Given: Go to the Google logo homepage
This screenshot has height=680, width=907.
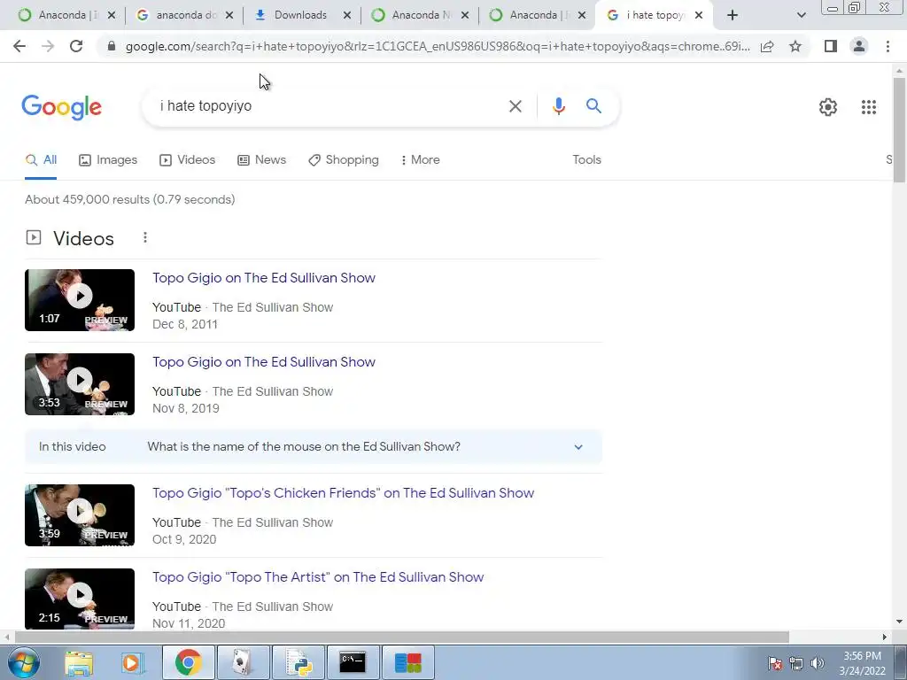Looking at the screenshot, I should 61,107.
